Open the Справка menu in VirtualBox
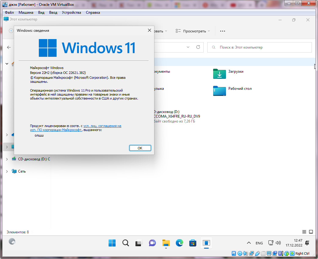This screenshot has width=318, height=259. [x=93, y=13]
